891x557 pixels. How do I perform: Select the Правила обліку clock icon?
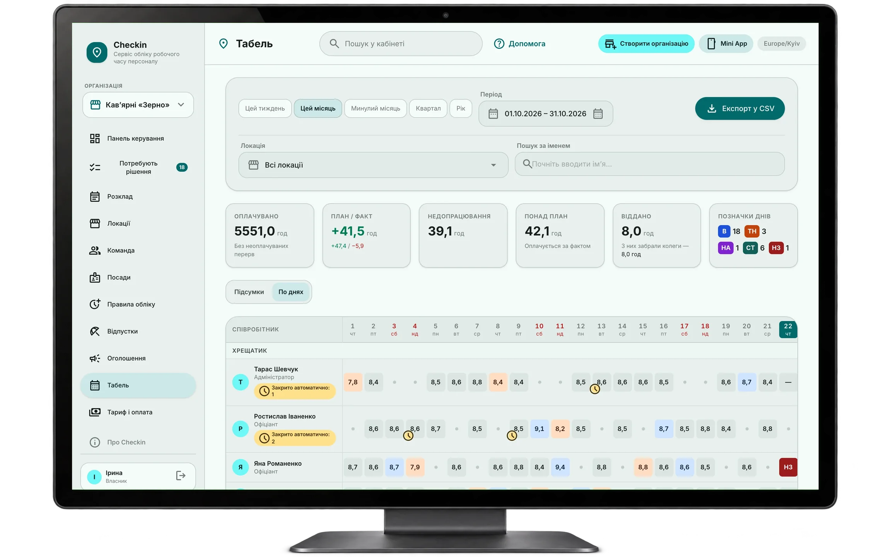point(95,304)
